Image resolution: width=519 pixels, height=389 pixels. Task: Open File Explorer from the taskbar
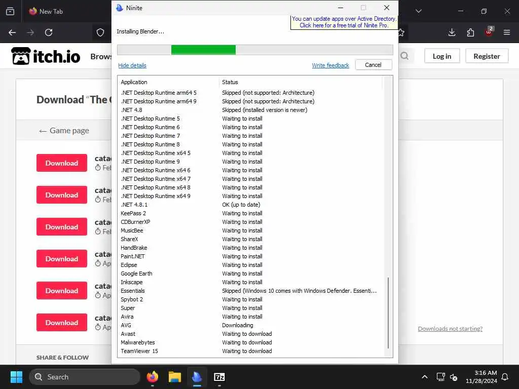tap(174, 377)
